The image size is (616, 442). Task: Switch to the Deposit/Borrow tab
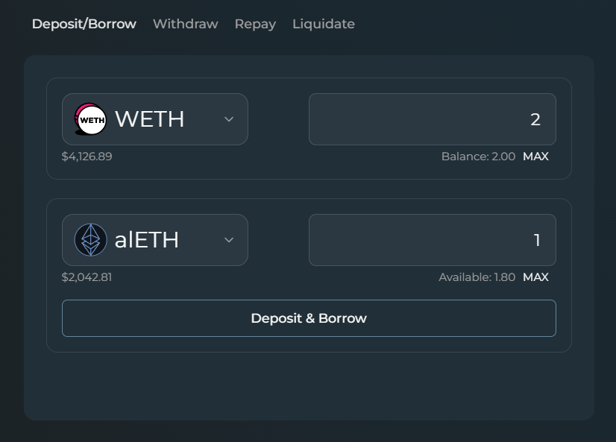[84, 24]
